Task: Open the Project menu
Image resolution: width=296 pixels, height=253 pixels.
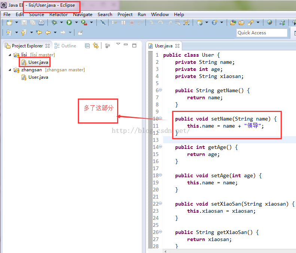Action: (x=125, y=15)
